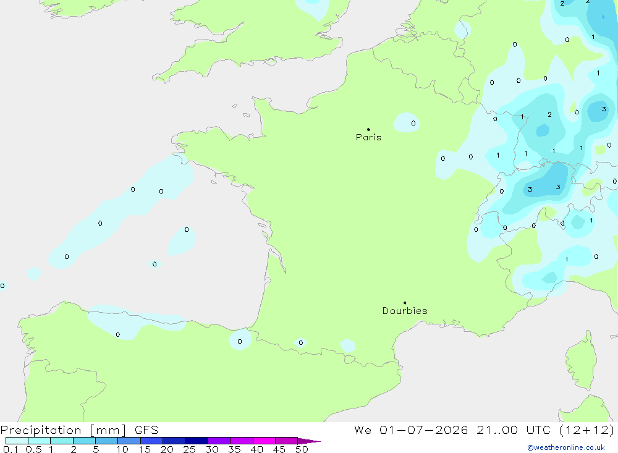The width and height of the screenshot is (618, 453).
Task: Click the 10–15 mm legend swatch
Action: click(129, 441)
